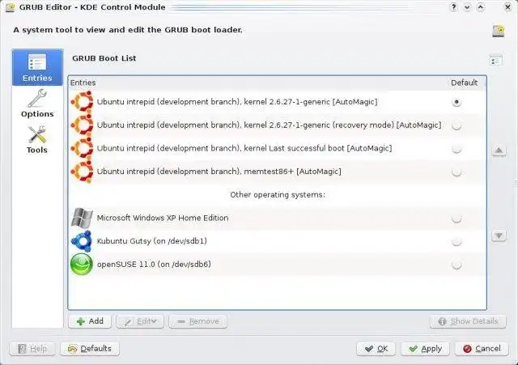518x365 pixels.
Task: Click the Defaults button
Action: point(90,349)
